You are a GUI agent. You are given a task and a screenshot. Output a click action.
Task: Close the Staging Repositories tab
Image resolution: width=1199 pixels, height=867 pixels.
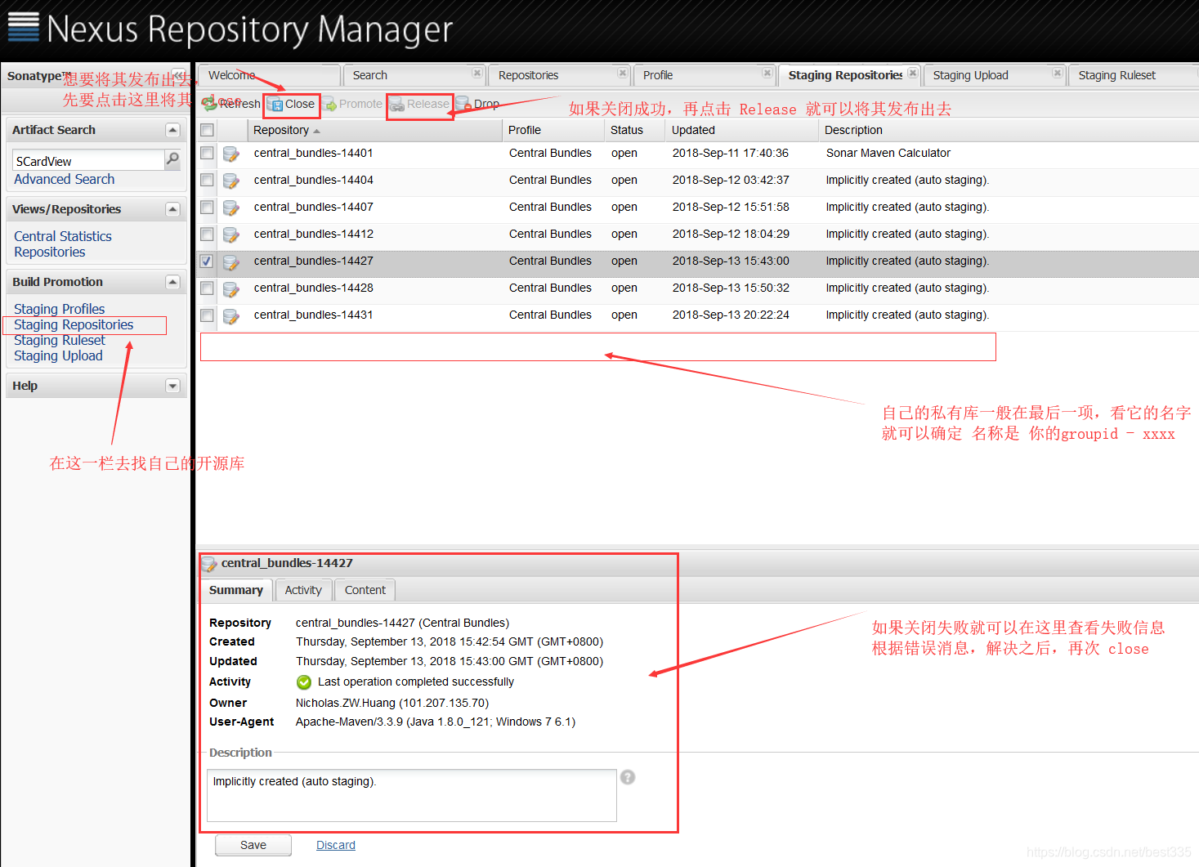pos(913,74)
